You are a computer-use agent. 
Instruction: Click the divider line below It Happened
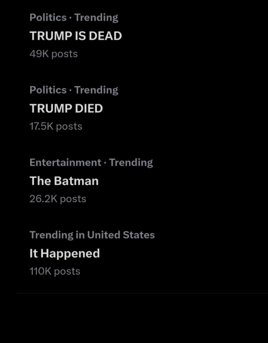[142, 293]
